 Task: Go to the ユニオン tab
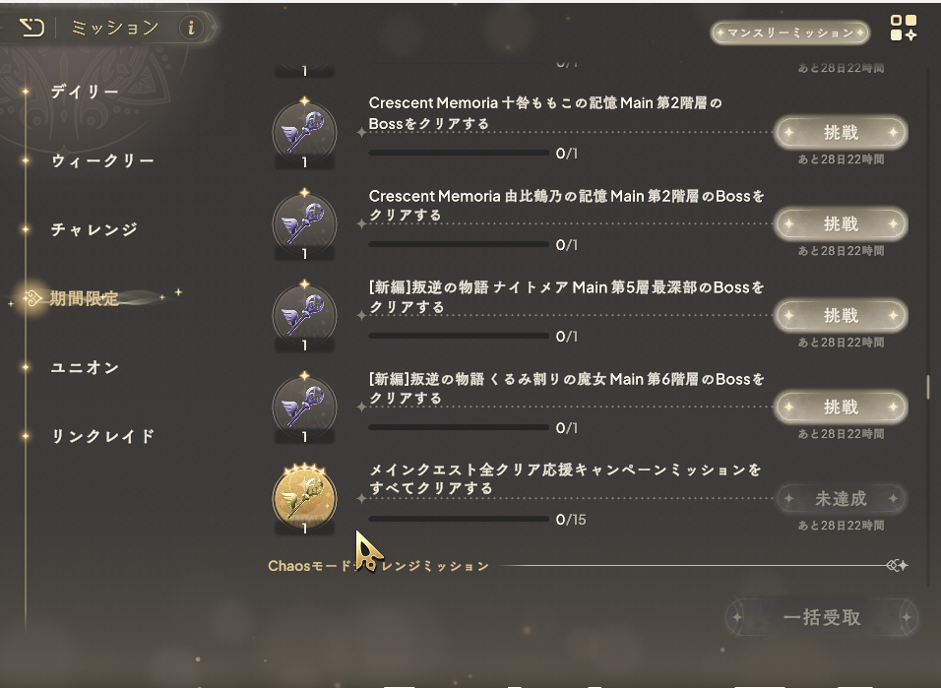[x=85, y=367]
